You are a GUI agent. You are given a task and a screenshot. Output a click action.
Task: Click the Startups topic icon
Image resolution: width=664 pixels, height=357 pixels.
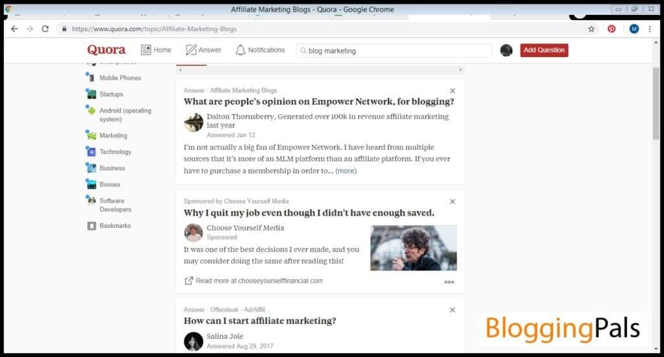(91, 95)
